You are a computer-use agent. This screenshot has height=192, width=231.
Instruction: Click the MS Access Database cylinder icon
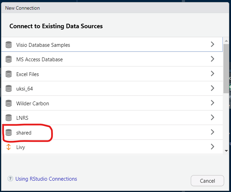(x=9, y=59)
